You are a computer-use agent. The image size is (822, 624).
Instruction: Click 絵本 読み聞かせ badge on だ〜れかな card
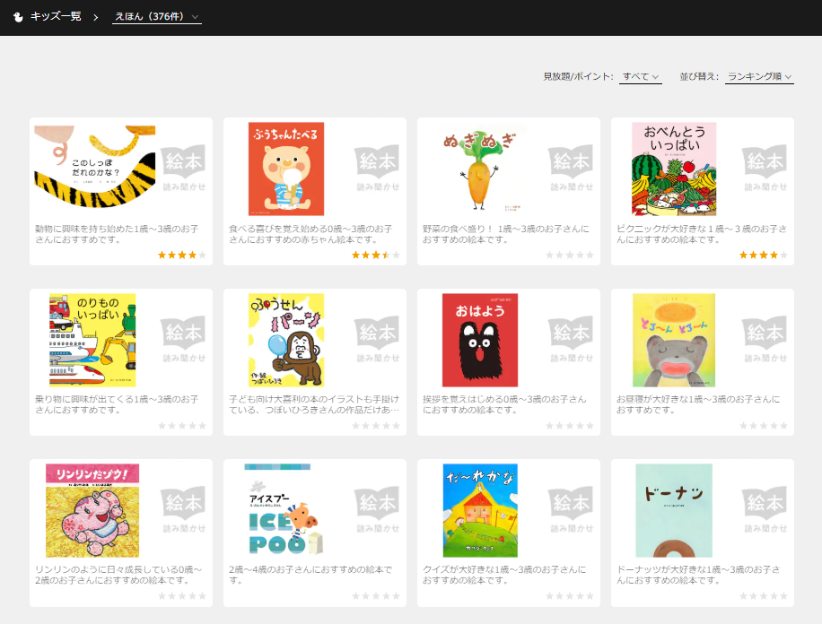pyautogui.click(x=572, y=510)
